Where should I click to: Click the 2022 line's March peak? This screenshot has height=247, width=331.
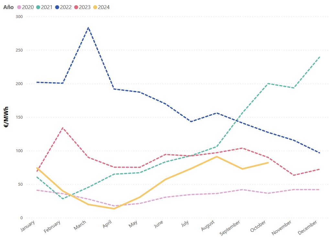88,27
